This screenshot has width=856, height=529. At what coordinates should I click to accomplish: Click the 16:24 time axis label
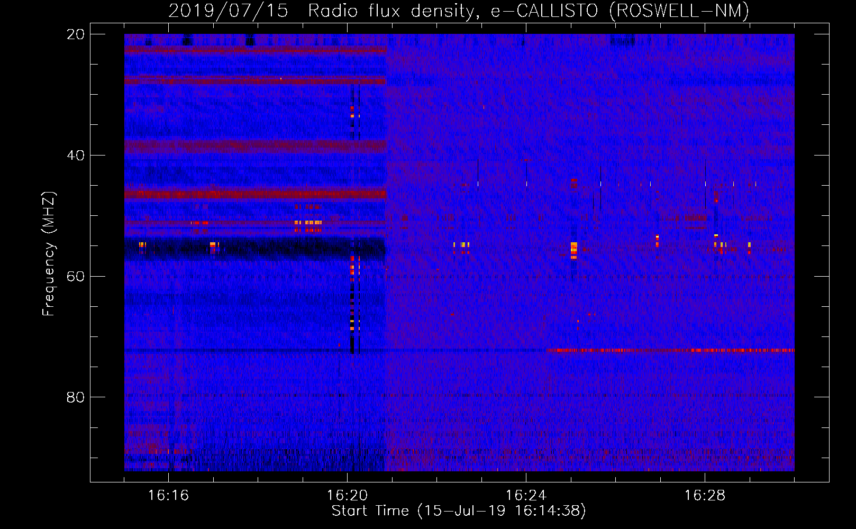pyautogui.click(x=526, y=495)
